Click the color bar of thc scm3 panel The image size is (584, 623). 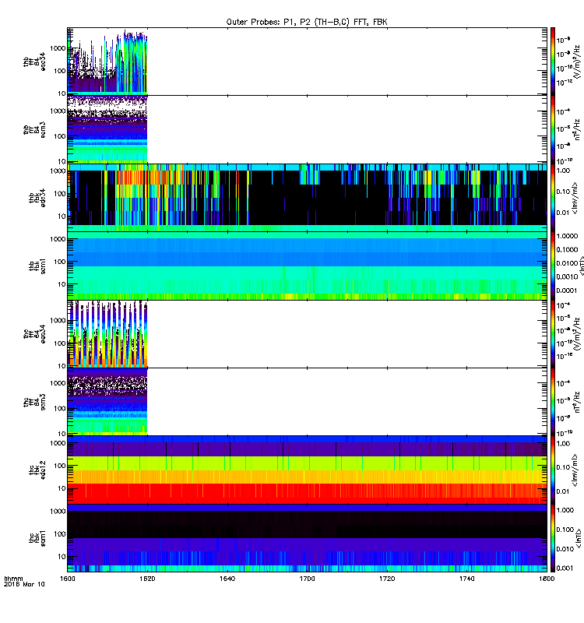coord(553,402)
